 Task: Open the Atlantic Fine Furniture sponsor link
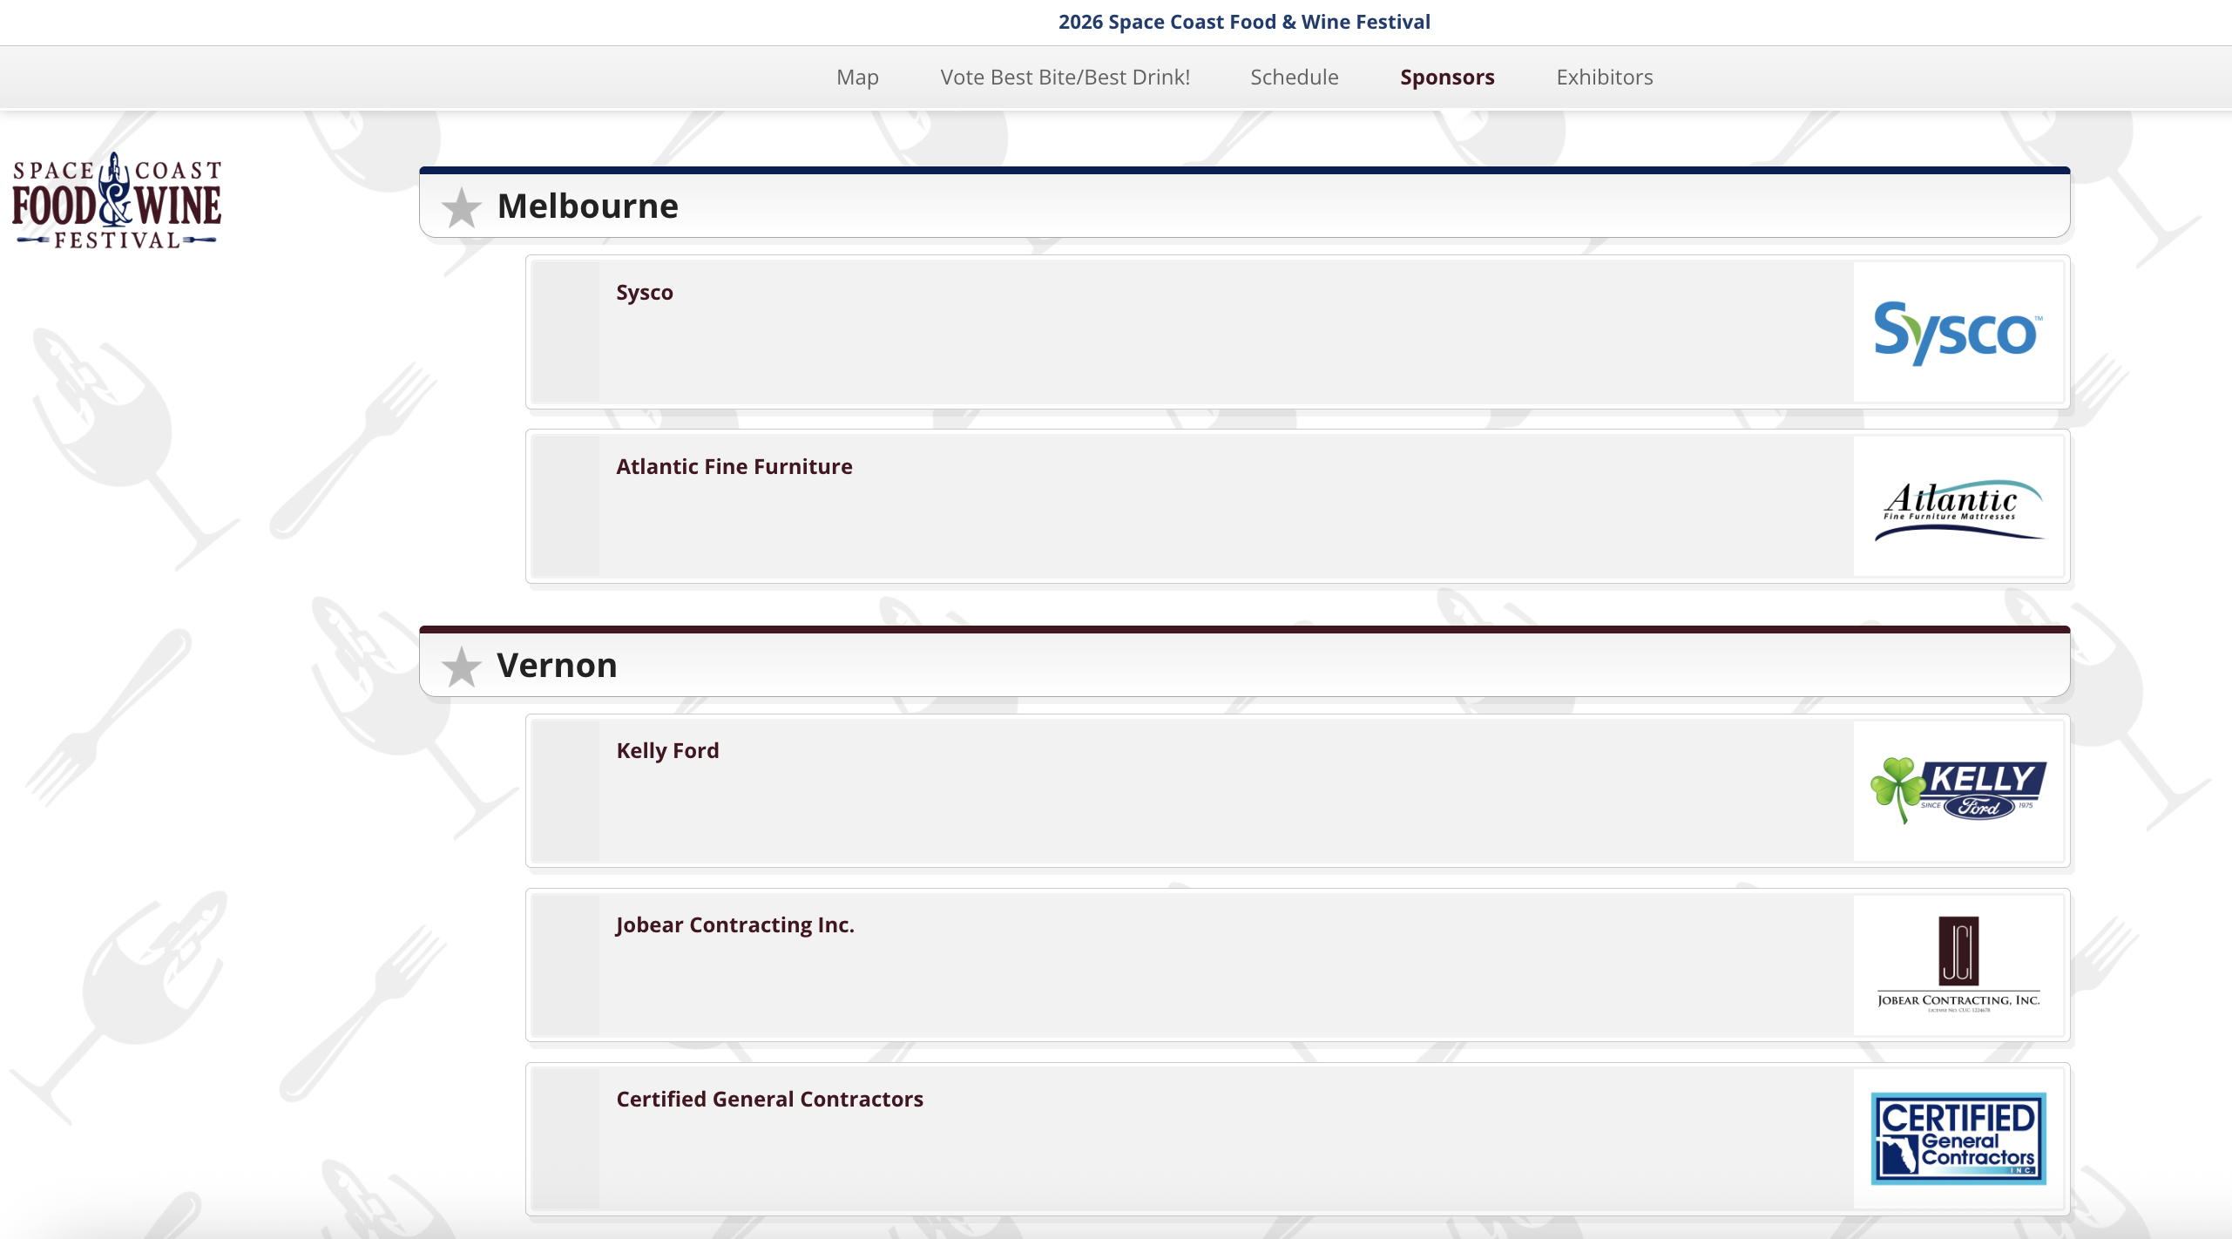pos(734,467)
